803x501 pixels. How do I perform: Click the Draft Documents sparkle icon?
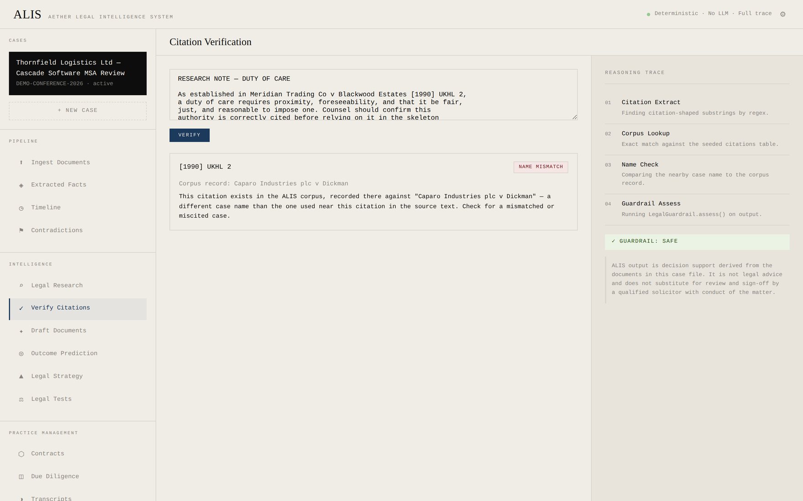[x=21, y=331]
